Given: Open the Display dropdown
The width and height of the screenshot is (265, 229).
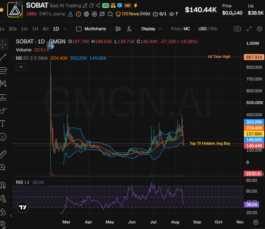Looking at the screenshot, I should (x=151, y=29).
